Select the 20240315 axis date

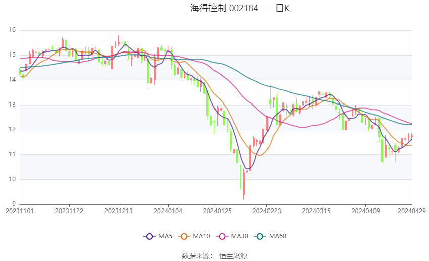coord(316,211)
